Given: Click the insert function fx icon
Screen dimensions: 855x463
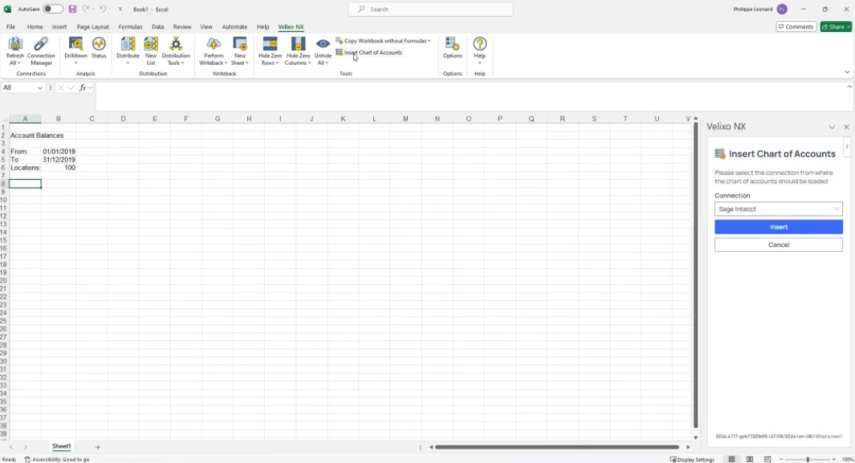Looking at the screenshot, I should [83, 87].
